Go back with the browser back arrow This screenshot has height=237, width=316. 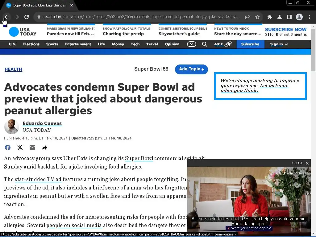7,17
